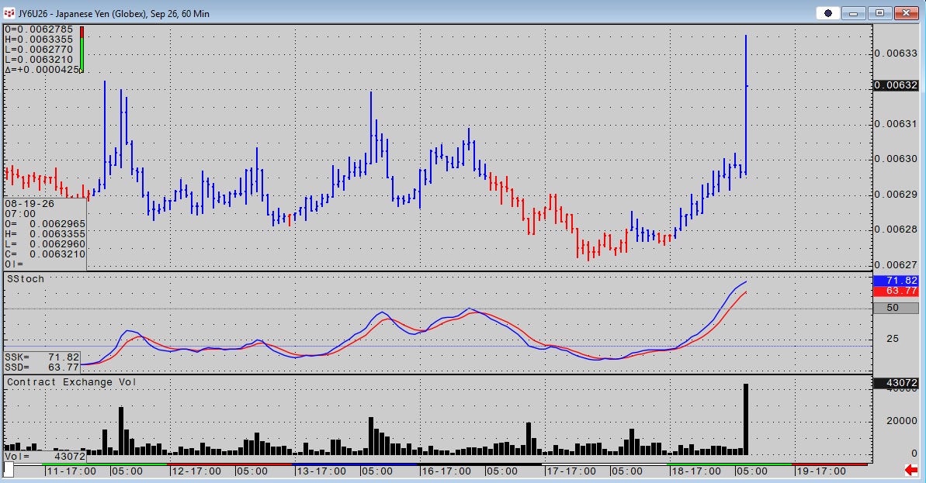Click the 07:00 cursor time readout
This screenshot has height=483, width=926.
click(x=20, y=213)
